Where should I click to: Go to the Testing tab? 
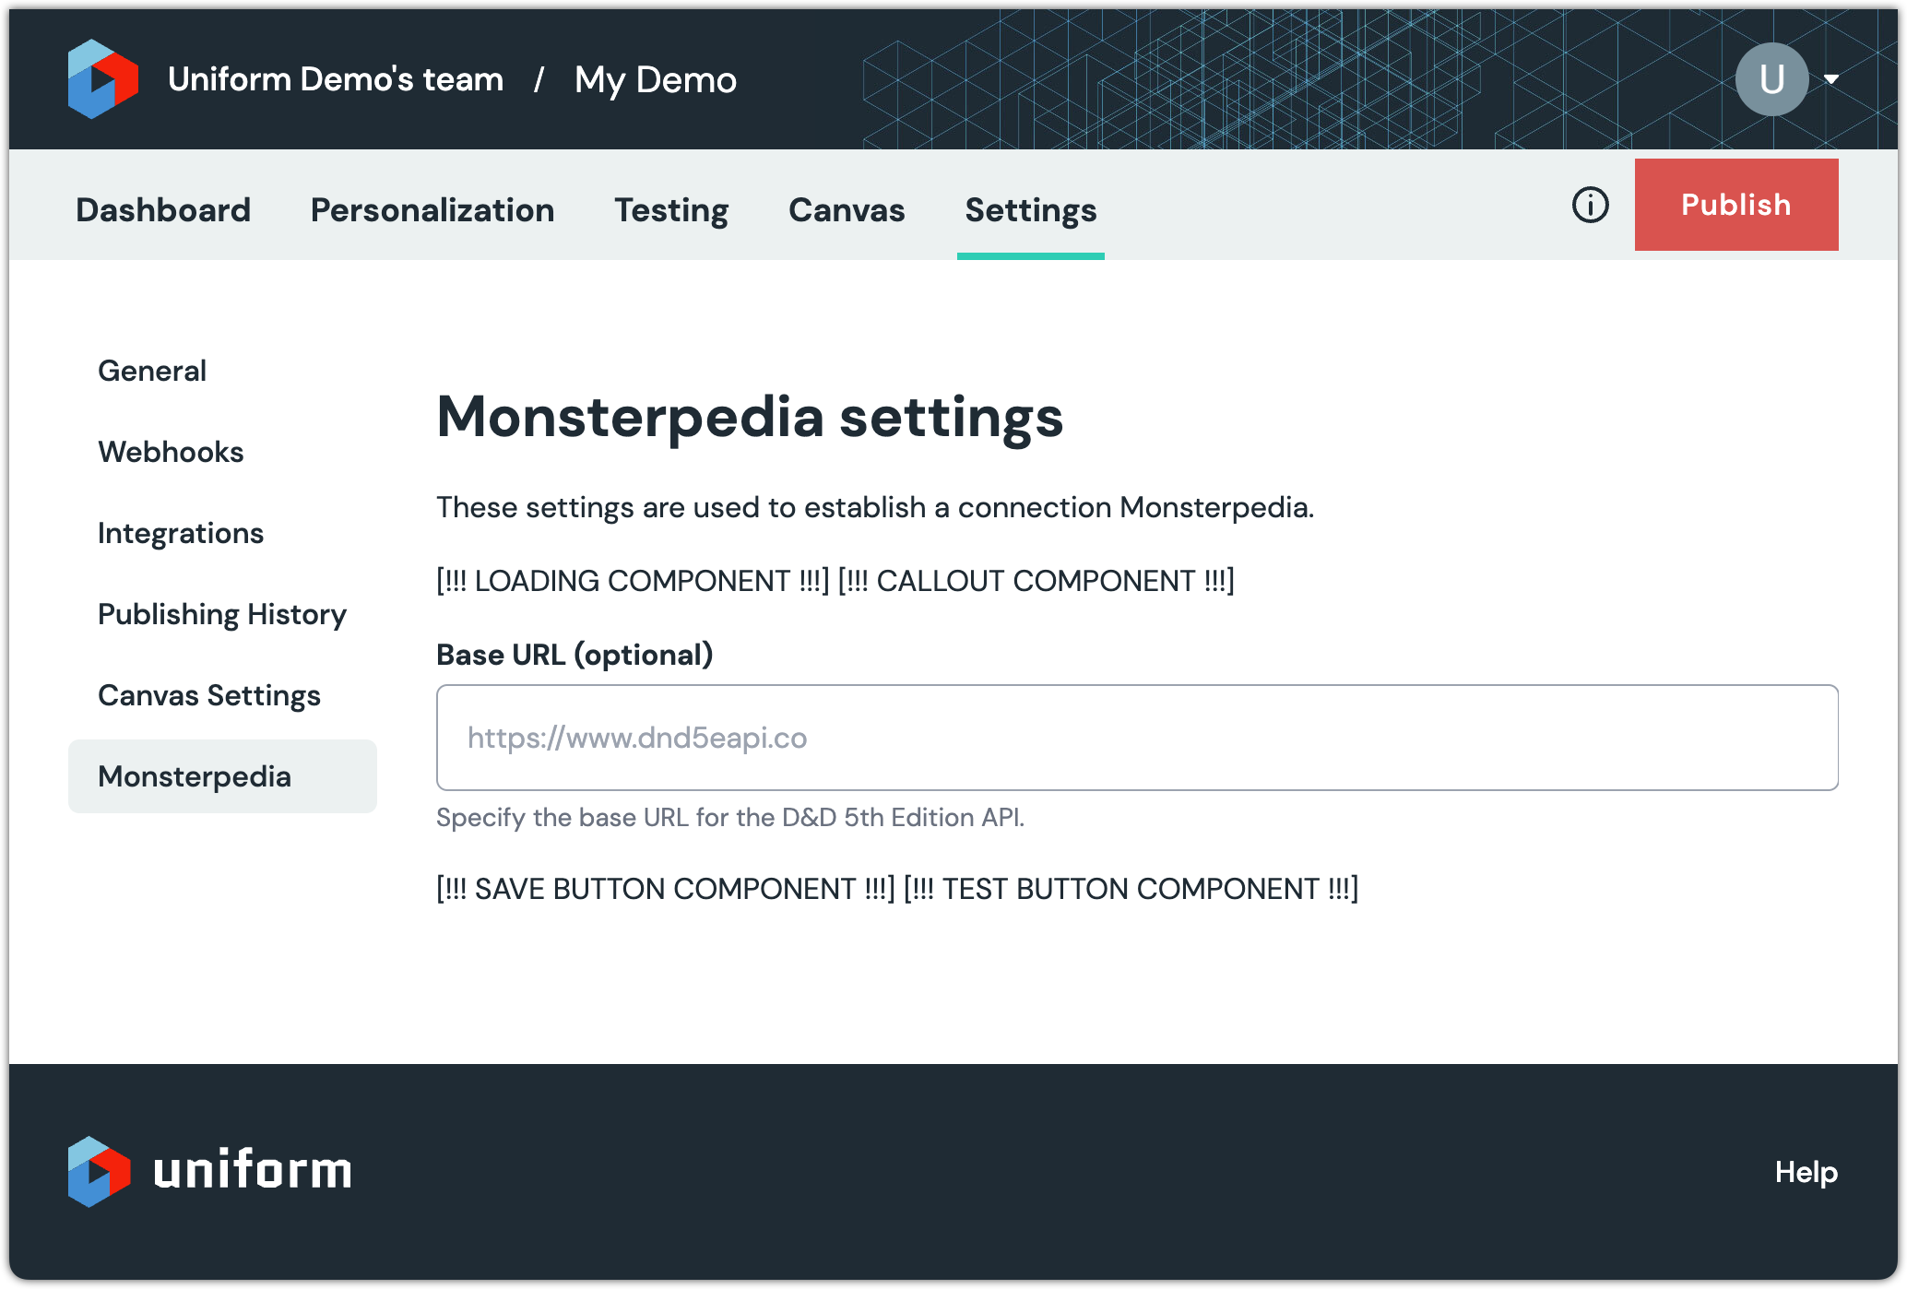tap(671, 210)
